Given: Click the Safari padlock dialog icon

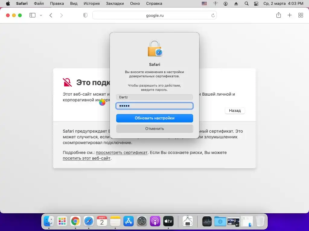Looking at the screenshot, I should pyautogui.click(x=155, y=48).
